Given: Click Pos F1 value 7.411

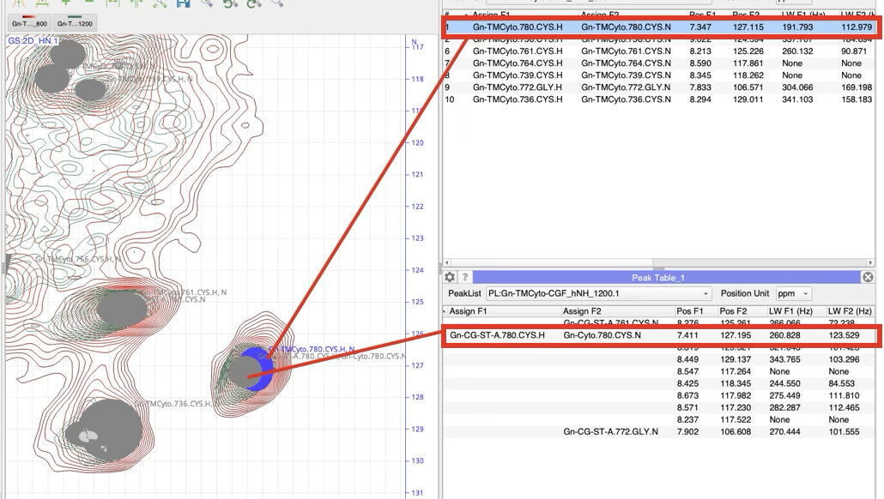Looking at the screenshot, I should point(687,335).
